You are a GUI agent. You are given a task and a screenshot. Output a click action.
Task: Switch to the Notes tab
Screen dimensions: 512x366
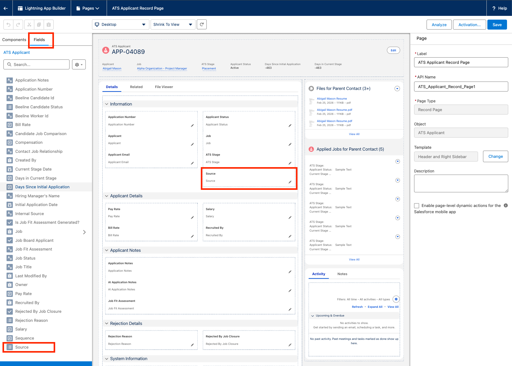click(342, 274)
